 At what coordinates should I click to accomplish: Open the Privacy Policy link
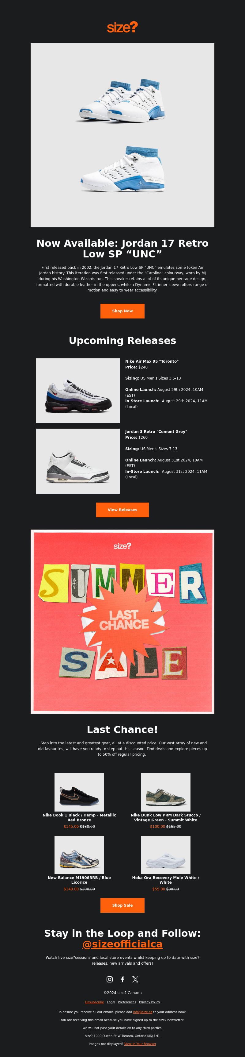pyautogui.click(x=149, y=1002)
